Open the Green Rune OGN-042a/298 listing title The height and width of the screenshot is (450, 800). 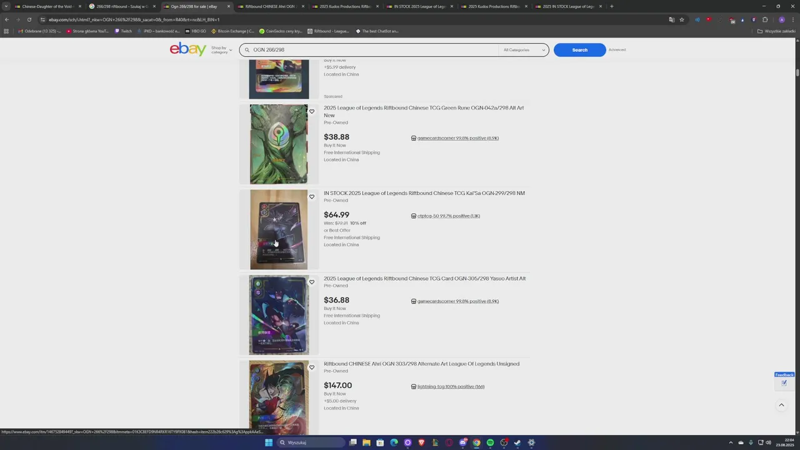424,111
